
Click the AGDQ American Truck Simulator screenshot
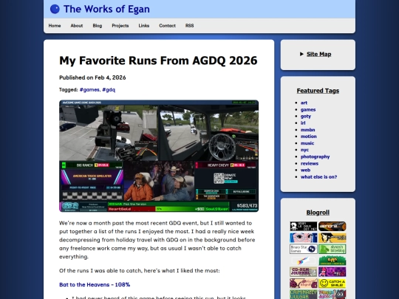pos(159,156)
